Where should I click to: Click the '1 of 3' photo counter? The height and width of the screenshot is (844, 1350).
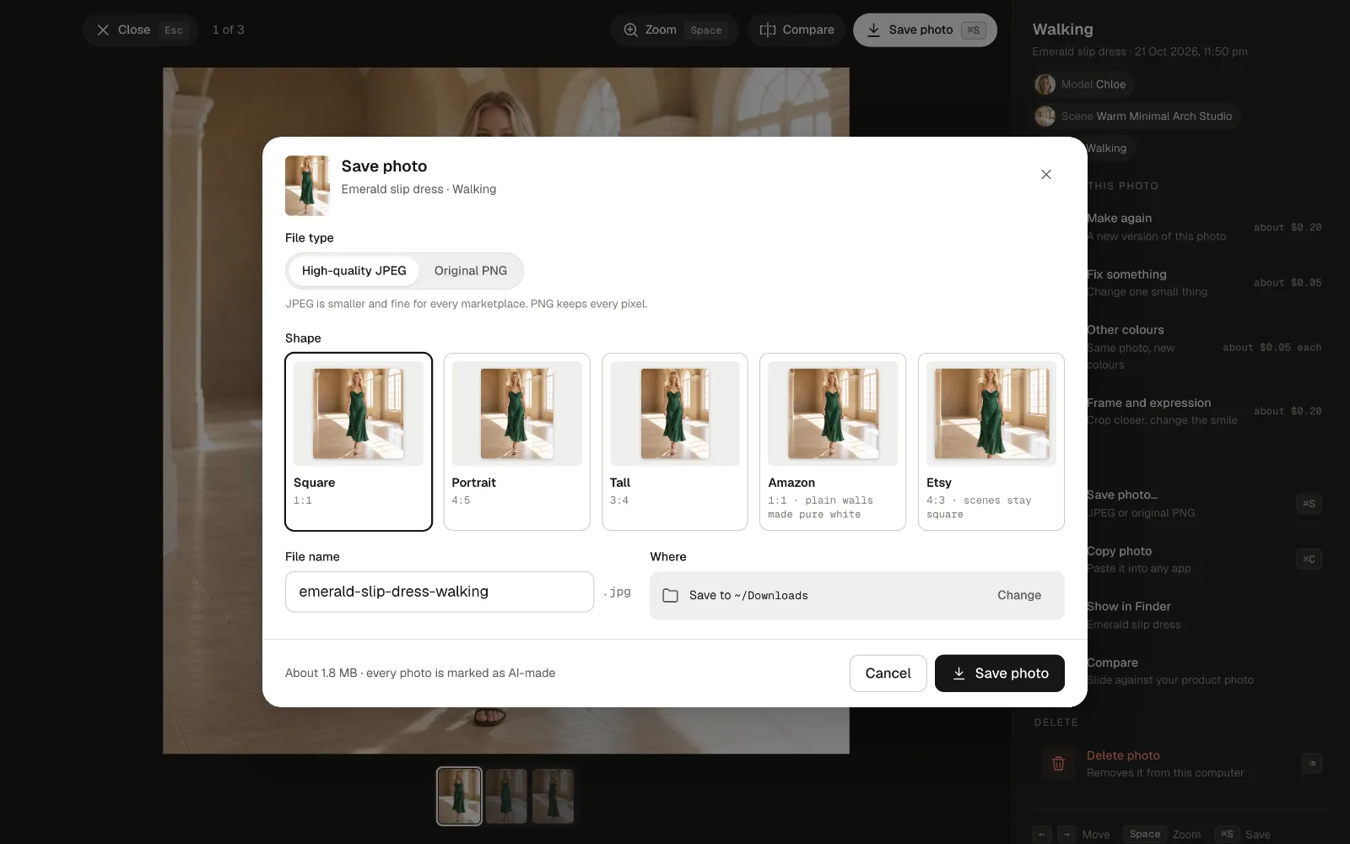pos(228,30)
